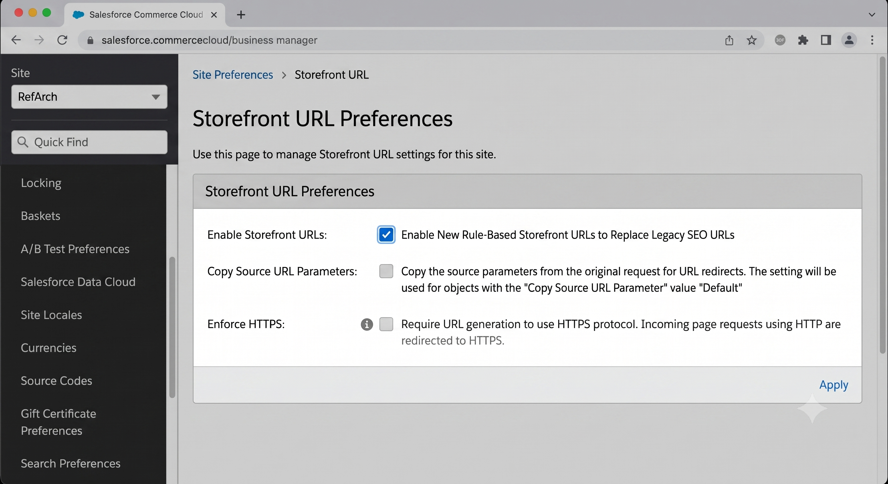Click the Storefront URL Preferences panel header
Viewport: 888px width, 484px height.
click(x=528, y=192)
